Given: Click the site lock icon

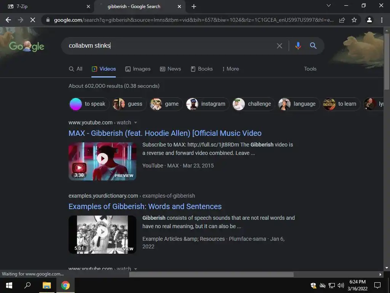Looking at the screenshot, I should point(48,20).
